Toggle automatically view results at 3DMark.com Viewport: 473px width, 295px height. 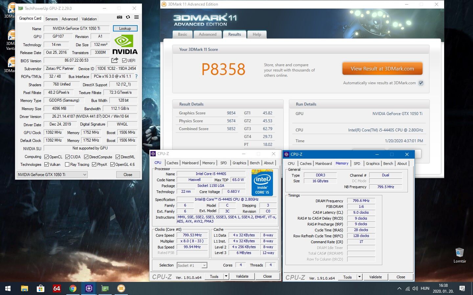point(421,83)
